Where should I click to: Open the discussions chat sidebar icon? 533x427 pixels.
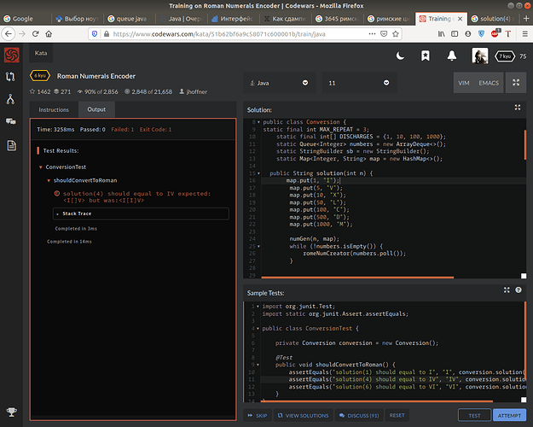click(x=10, y=121)
